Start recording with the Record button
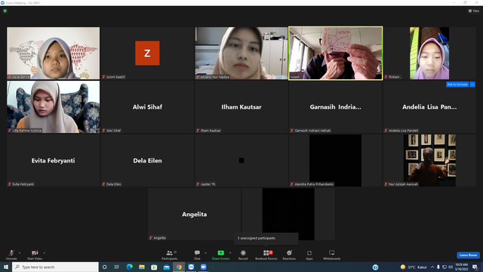 tap(243, 255)
